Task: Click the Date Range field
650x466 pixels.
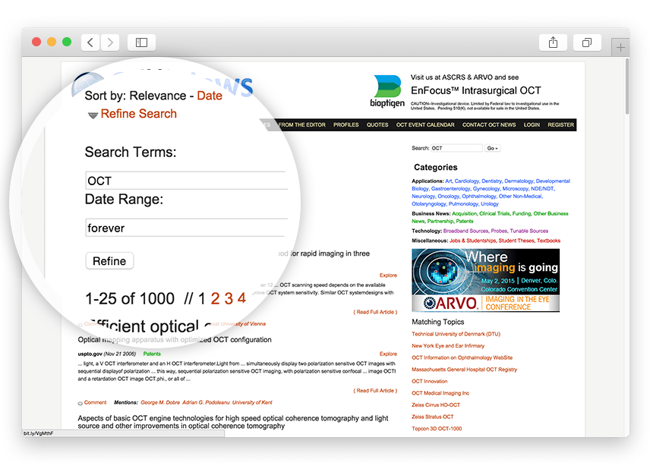Action: 186,228
